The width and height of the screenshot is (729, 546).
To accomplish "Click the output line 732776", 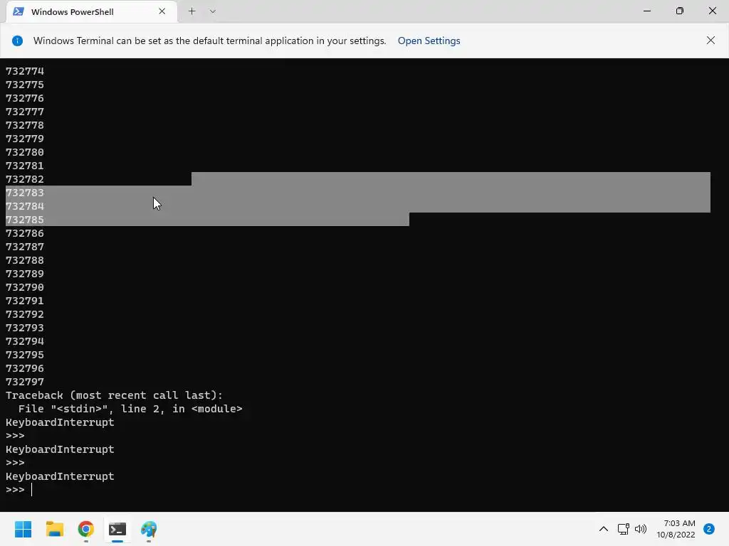I will pos(25,98).
